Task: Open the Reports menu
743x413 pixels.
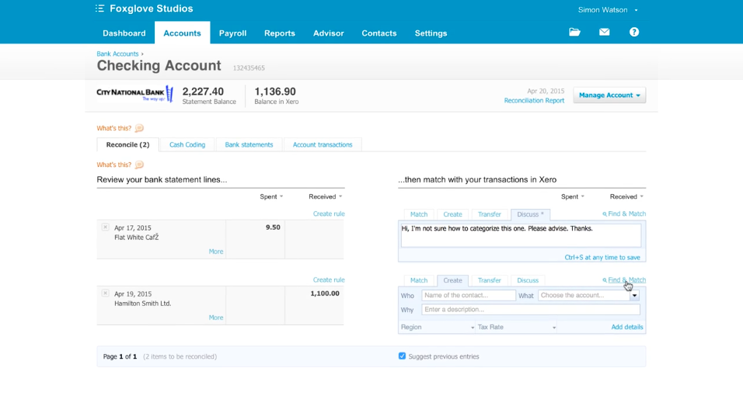Action: [280, 33]
